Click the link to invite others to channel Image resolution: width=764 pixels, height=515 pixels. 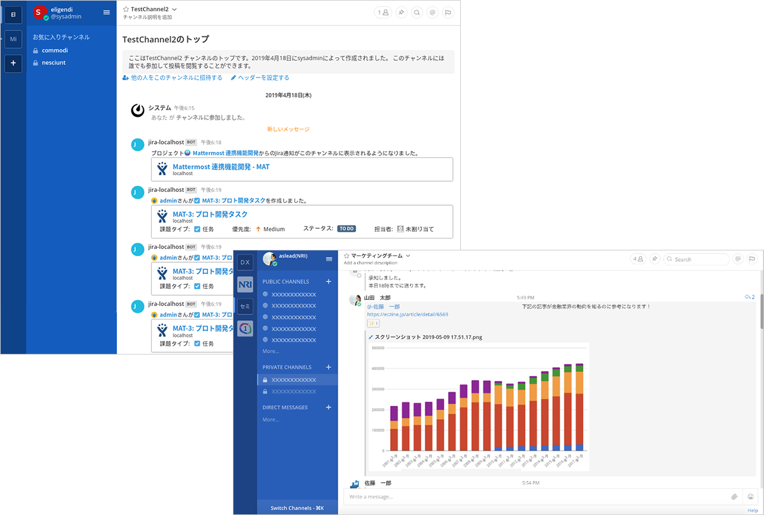pyautogui.click(x=172, y=77)
